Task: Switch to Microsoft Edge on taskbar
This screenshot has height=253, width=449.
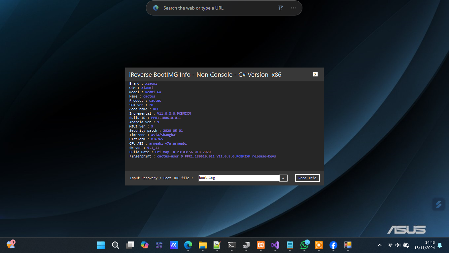Action: 188,245
